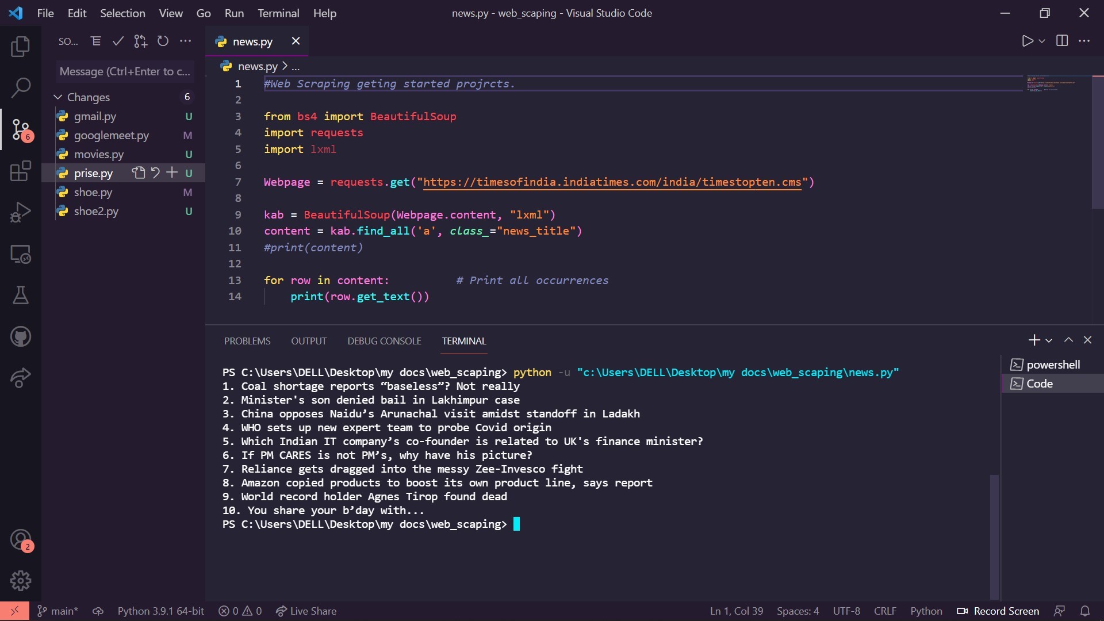Open the new terminal launch profile dropdown

(x=1049, y=340)
